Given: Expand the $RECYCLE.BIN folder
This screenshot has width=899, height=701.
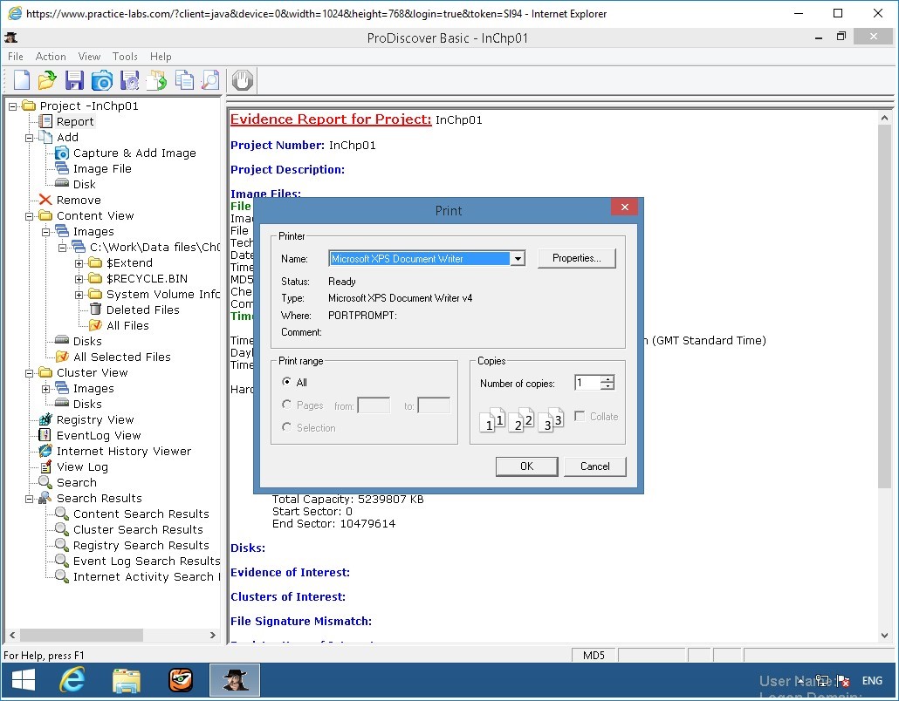Looking at the screenshot, I should point(79,279).
